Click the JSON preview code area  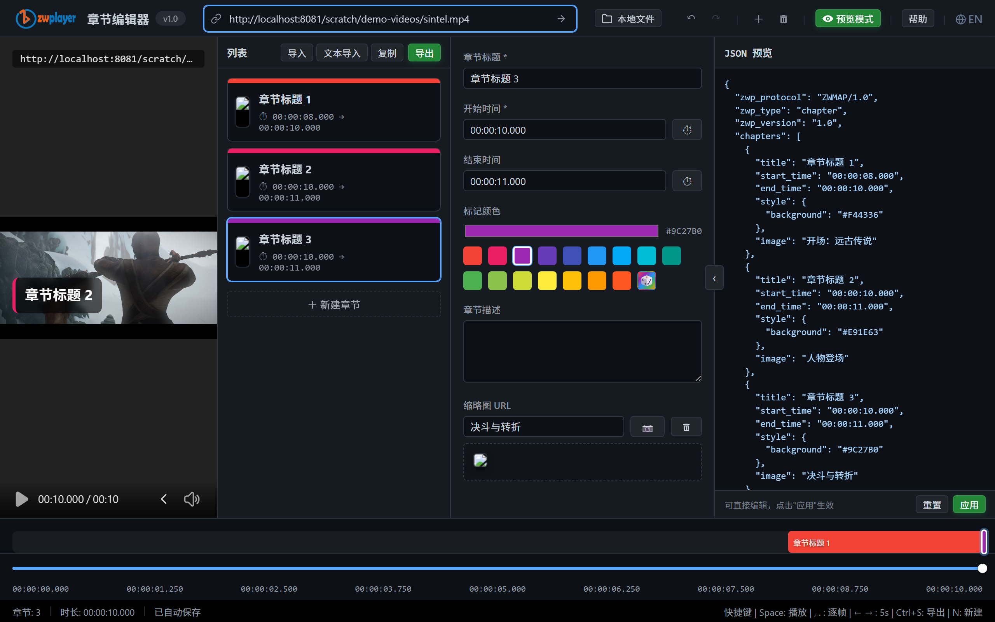point(854,279)
